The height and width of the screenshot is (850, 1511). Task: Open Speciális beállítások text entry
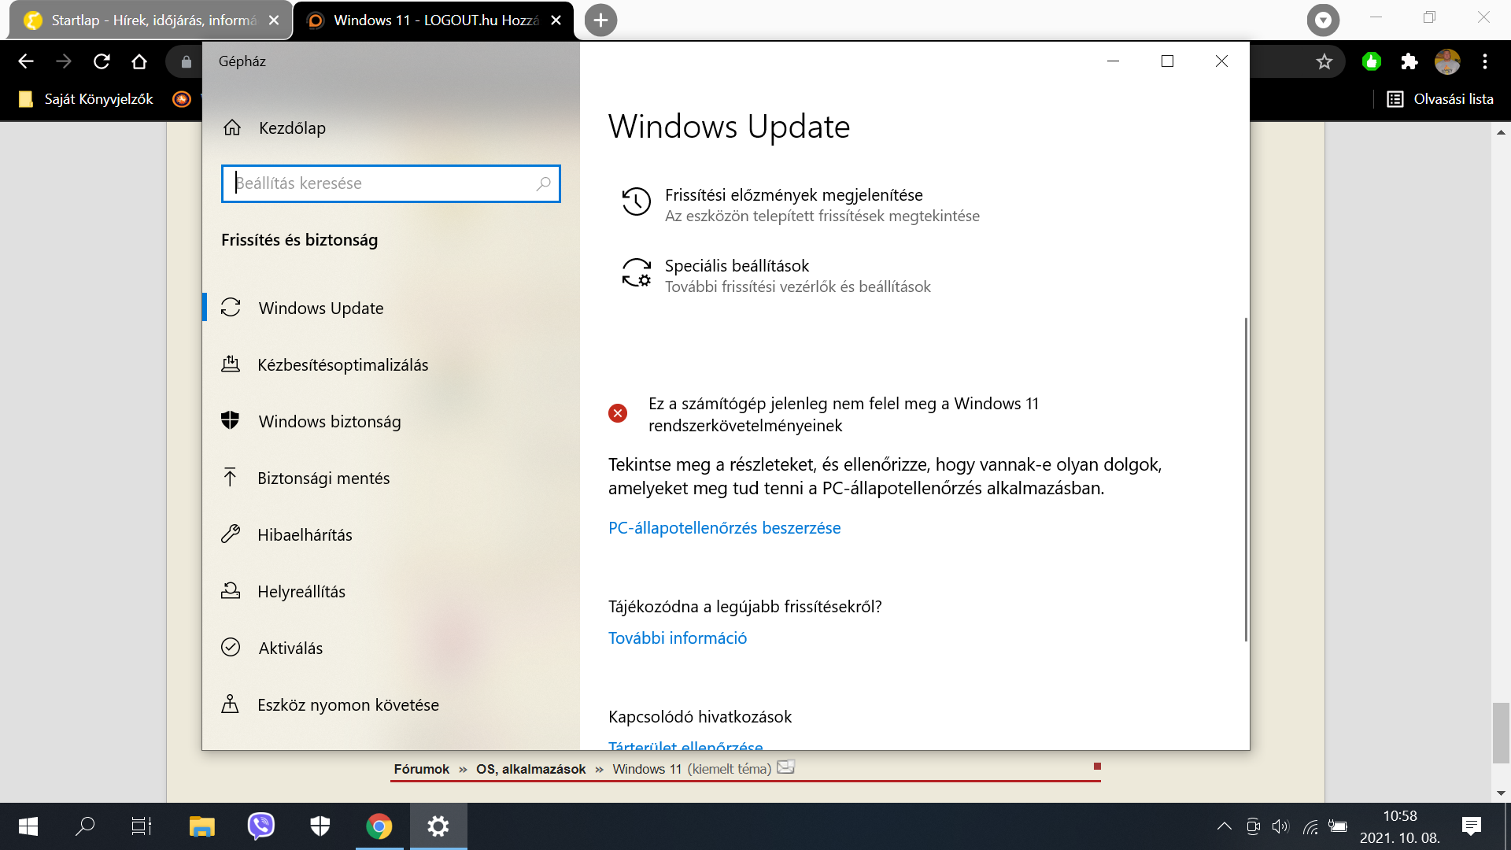[737, 265]
